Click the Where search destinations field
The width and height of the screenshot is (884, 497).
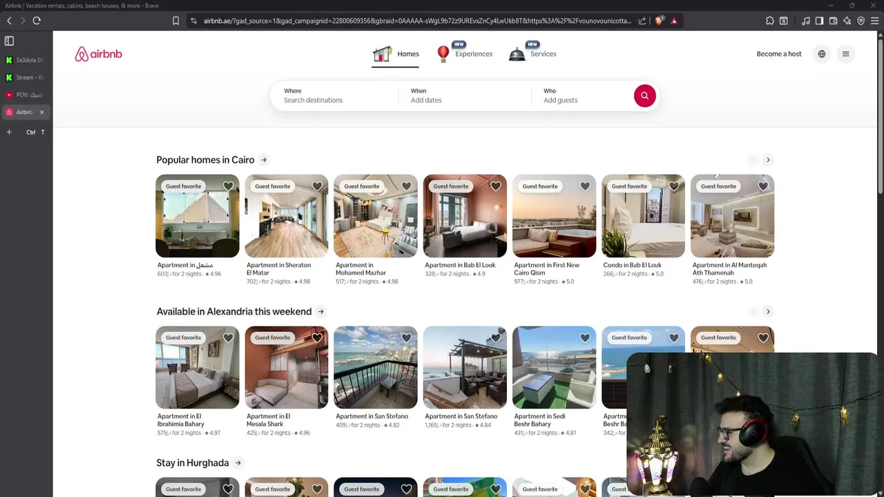(335, 96)
